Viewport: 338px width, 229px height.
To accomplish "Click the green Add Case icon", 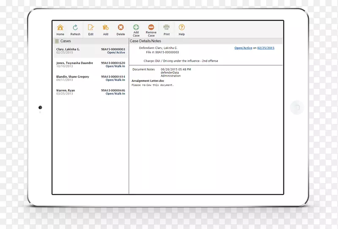I will tap(136, 27).
